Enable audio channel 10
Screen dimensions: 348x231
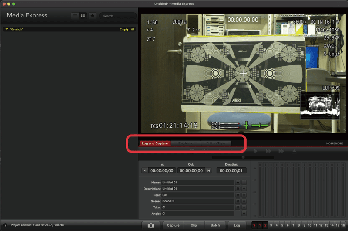click(310, 225)
